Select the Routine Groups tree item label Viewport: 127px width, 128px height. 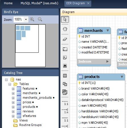point(30,125)
